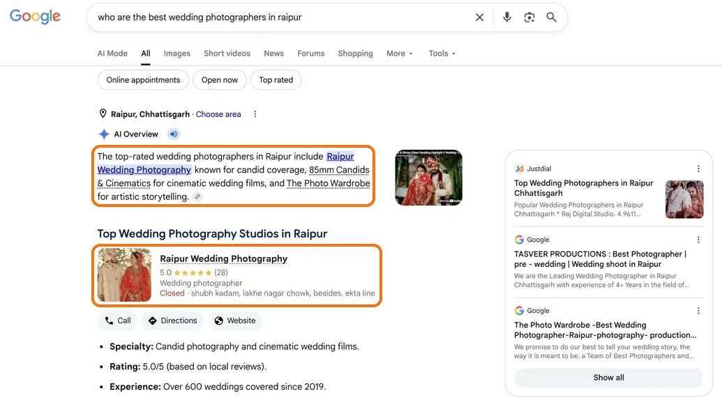Open Google Lens image search icon
The height and width of the screenshot is (402, 722).
(x=529, y=17)
